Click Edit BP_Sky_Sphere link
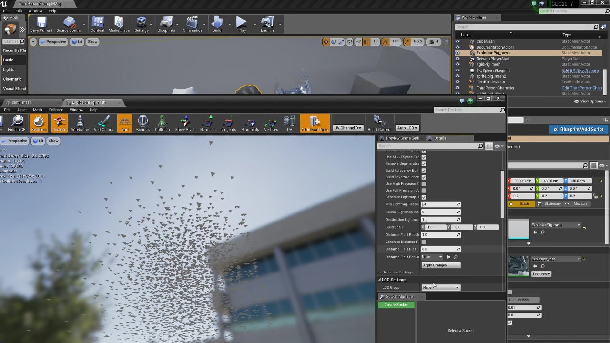Viewport: 610px width, 343px height. point(580,71)
